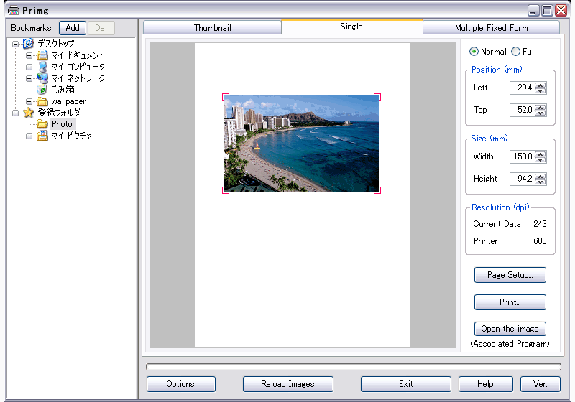Select the Normal radio button
The width and height of the screenshot is (575, 402).
click(x=474, y=52)
